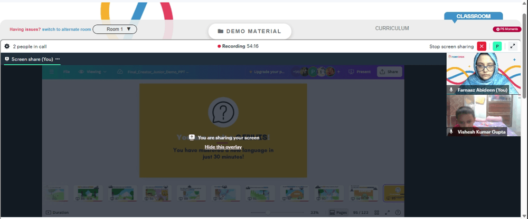Viewport: 528px width, 219px height.
Task: Switch to CURRICULUM tab
Action: pyautogui.click(x=392, y=28)
